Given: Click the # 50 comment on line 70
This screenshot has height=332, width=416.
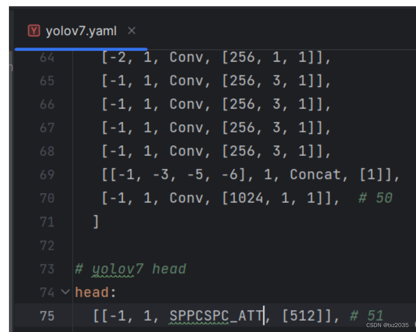Looking at the screenshot, I should 376,198.
